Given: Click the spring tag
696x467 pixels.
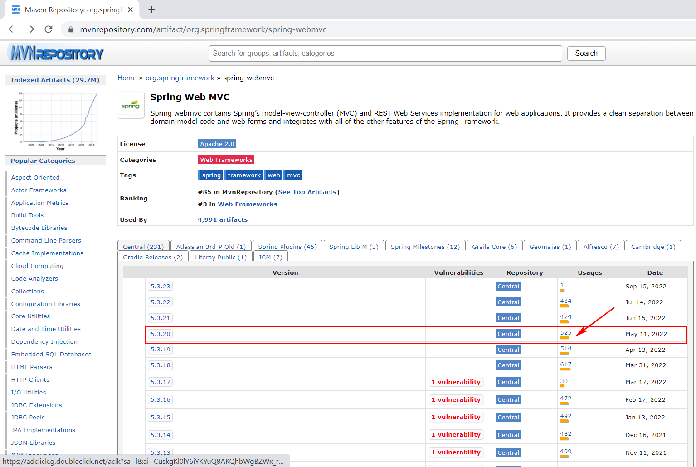Looking at the screenshot, I should point(211,175).
